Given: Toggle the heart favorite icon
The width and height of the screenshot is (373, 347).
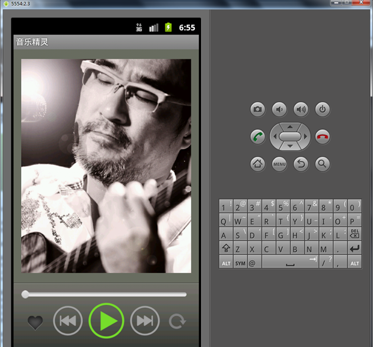Looking at the screenshot, I should tap(35, 322).
